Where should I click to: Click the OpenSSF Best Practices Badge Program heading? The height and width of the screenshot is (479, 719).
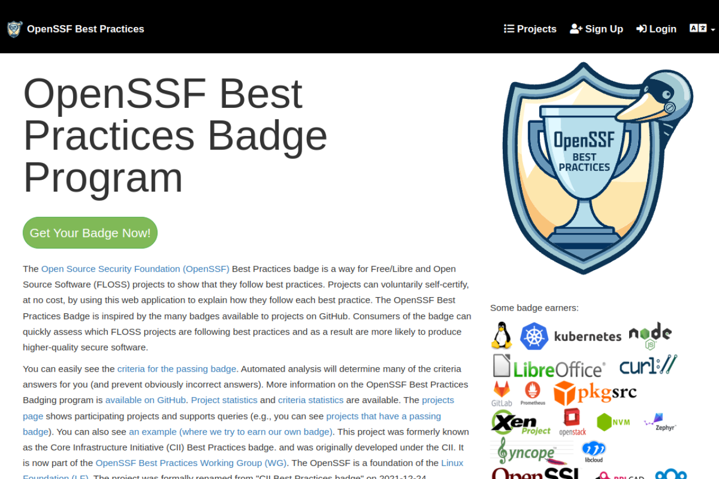(175, 135)
